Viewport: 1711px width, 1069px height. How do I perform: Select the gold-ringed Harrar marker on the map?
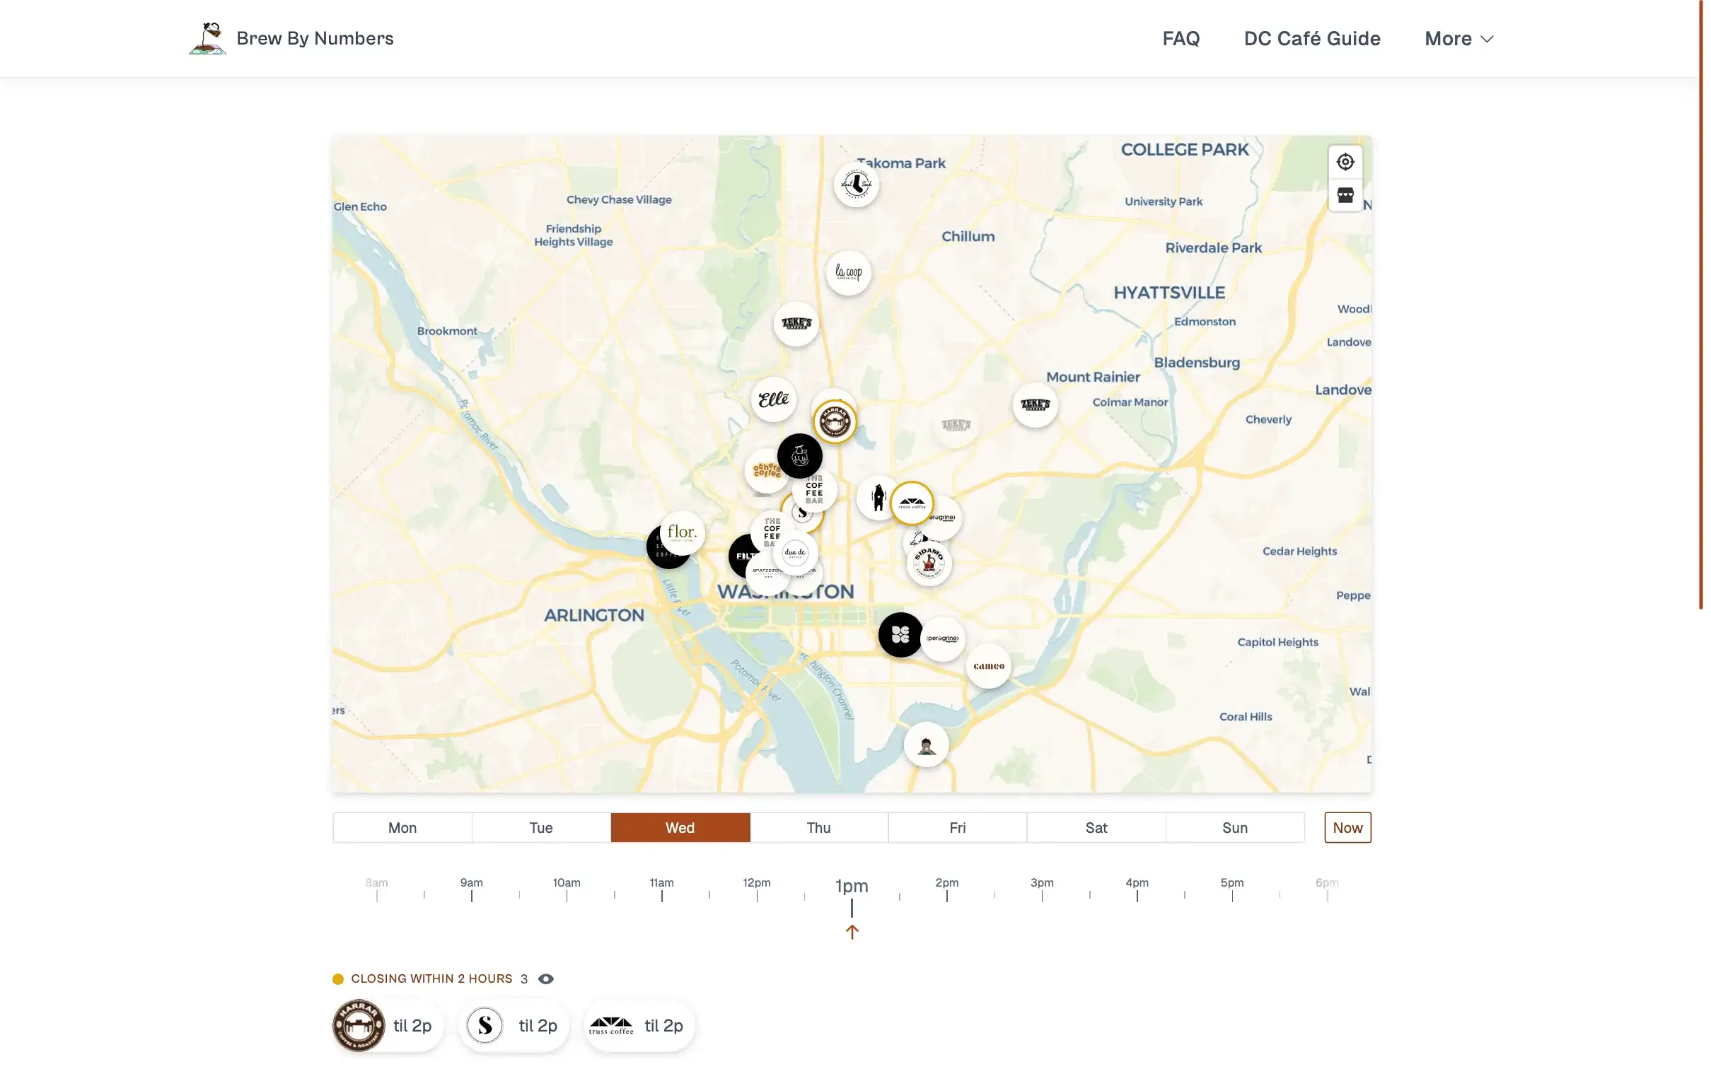pyautogui.click(x=835, y=422)
